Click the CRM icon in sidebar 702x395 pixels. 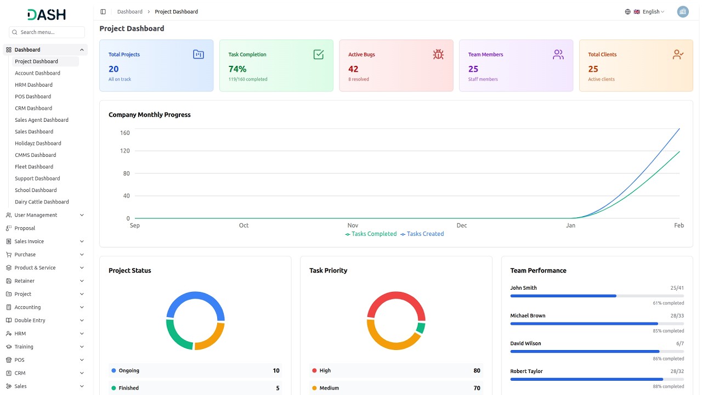click(9, 373)
